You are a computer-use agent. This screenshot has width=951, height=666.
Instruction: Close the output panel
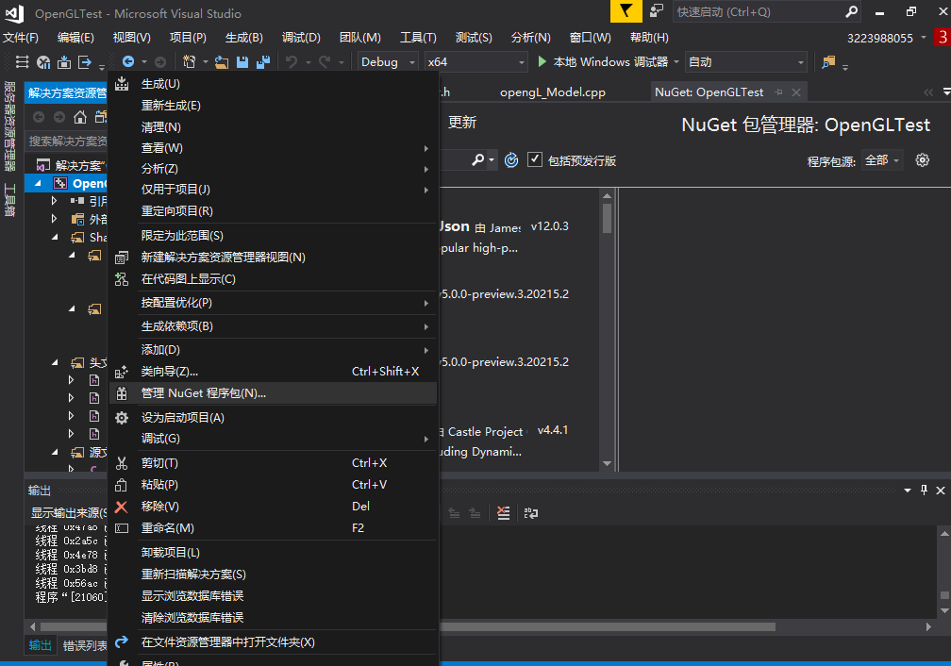coord(940,491)
